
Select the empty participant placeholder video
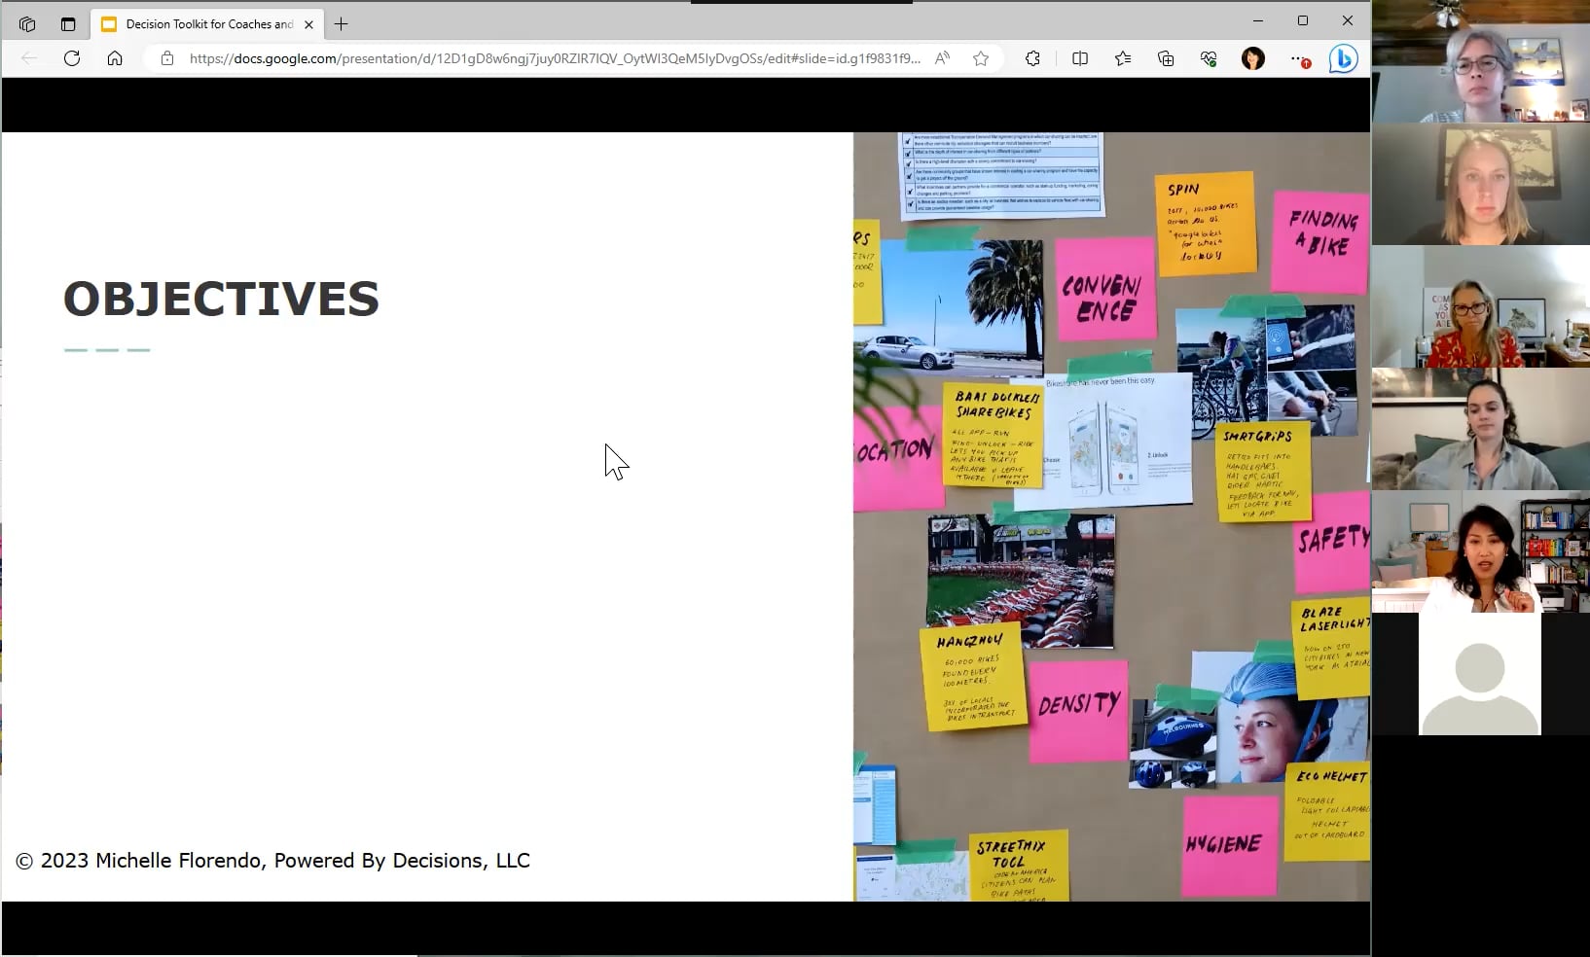click(x=1478, y=674)
